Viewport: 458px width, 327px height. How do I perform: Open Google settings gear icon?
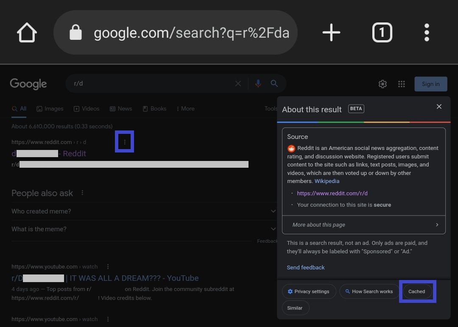(x=383, y=84)
